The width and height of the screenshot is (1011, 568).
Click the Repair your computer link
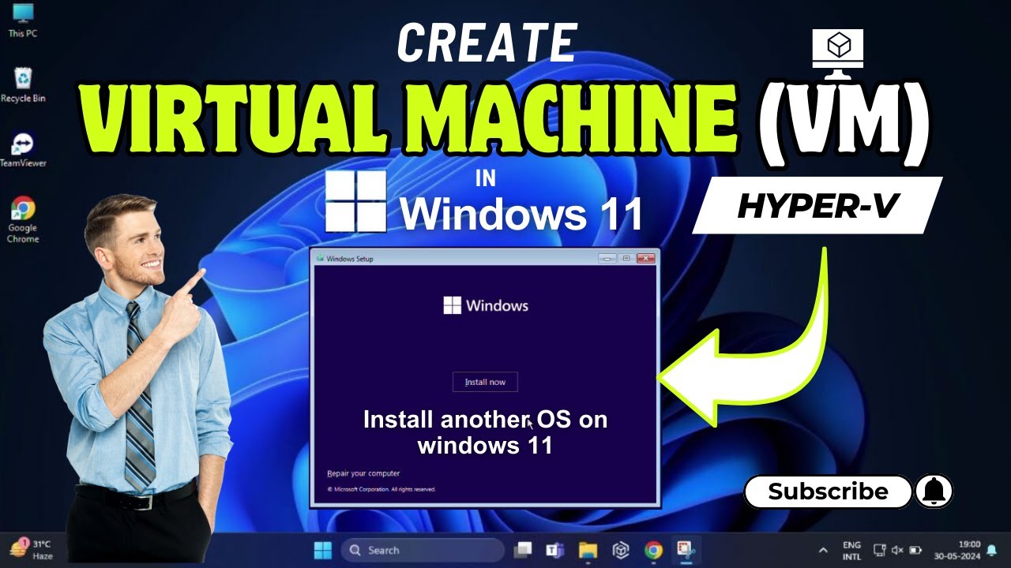363,473
